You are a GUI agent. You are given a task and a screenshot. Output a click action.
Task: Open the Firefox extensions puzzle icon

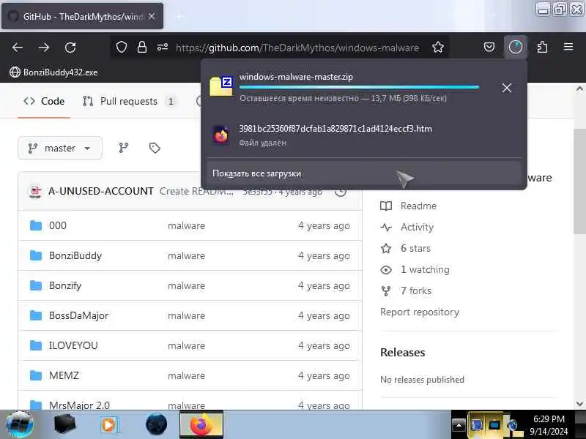pos(542,47)
